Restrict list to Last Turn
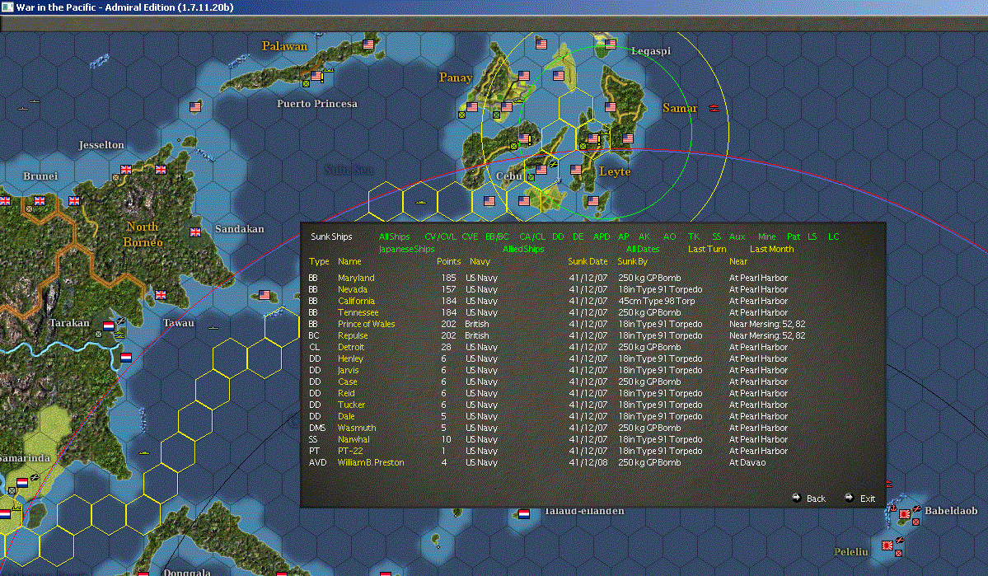Screen dimensions: 988x576 (x=707, y=250)
